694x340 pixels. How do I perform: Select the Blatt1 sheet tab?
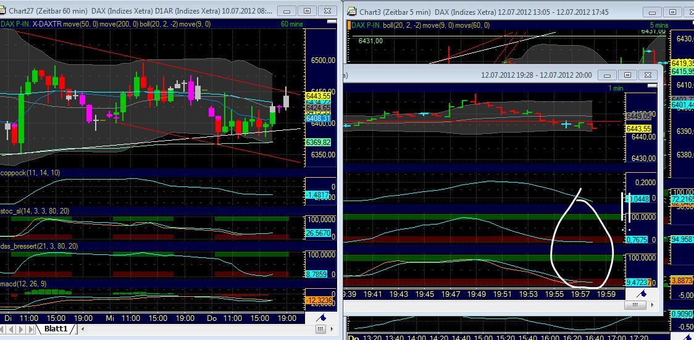[56, 329]
